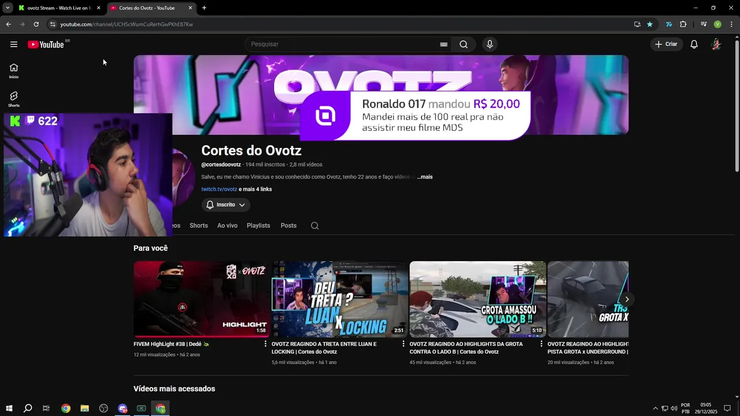Go back in the browser
This screenshot has width=740, height=416.
point(8,24)
